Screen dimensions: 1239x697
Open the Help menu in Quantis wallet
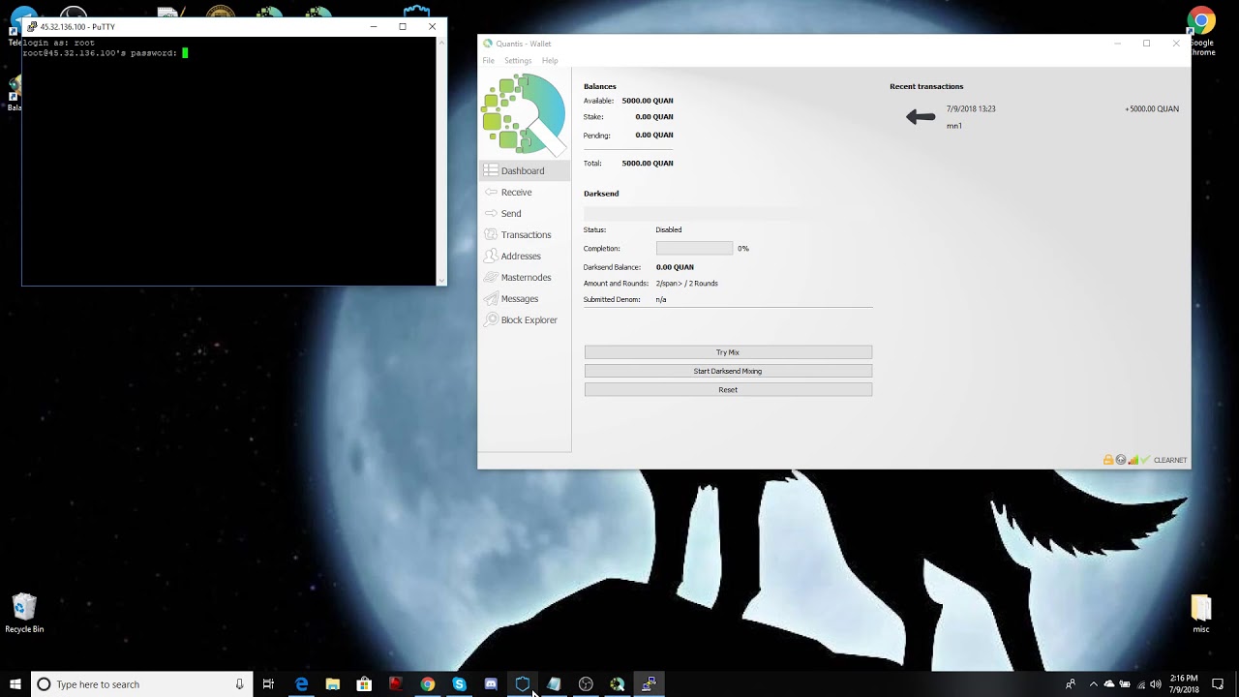[x=550, y=60]
